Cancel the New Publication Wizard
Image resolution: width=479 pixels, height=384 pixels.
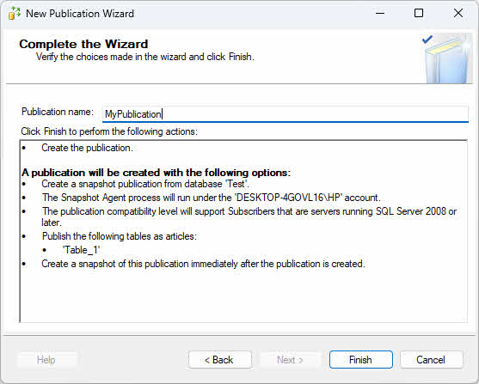431,360
